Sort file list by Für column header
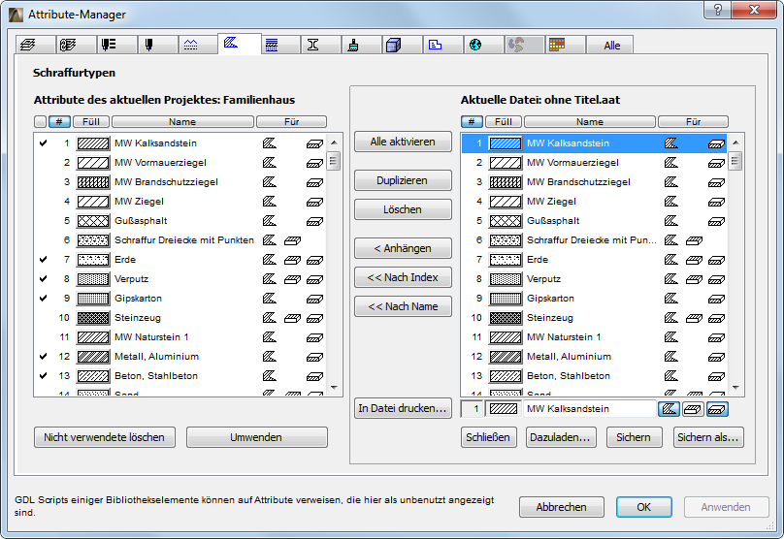Screen dimensions: 784x539 tap(693, 121)
